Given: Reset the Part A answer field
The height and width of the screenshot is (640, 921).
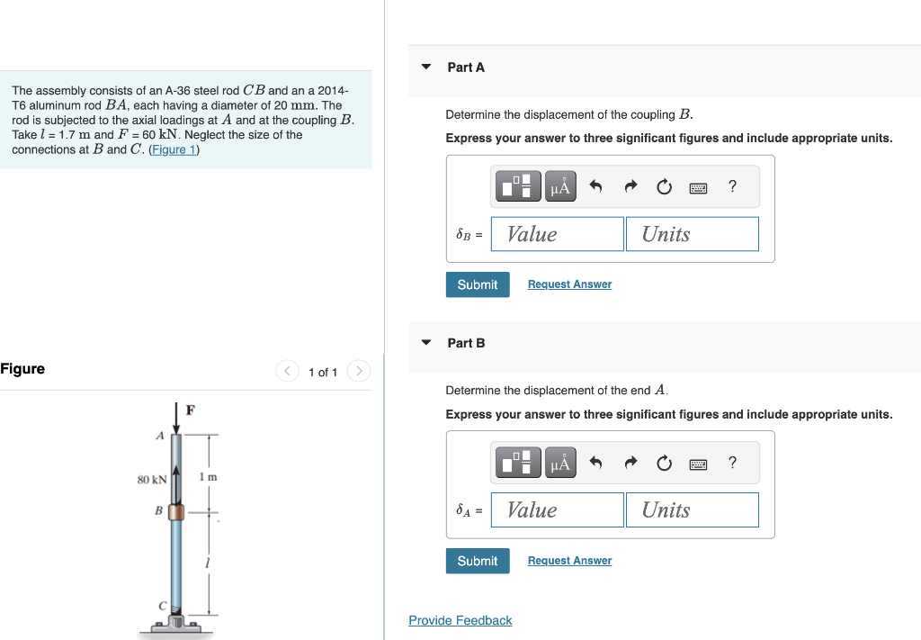Looking at the screenshot, I should coord(663,186).
